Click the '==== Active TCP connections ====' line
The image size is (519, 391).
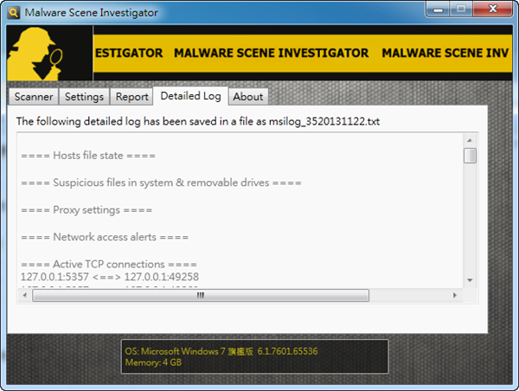109,264
